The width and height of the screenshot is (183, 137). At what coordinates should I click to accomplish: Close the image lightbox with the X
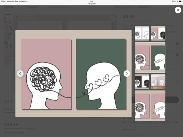pyautogui.click(x=178, y=10)
